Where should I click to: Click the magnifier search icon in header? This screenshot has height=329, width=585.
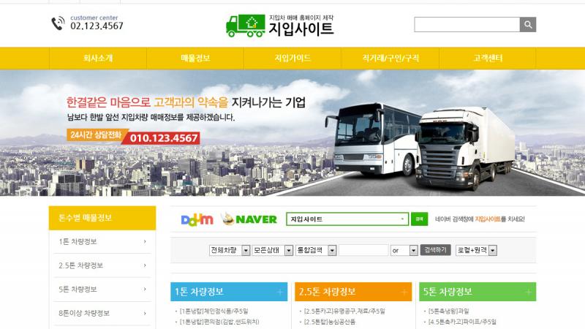tap(528, 25)
